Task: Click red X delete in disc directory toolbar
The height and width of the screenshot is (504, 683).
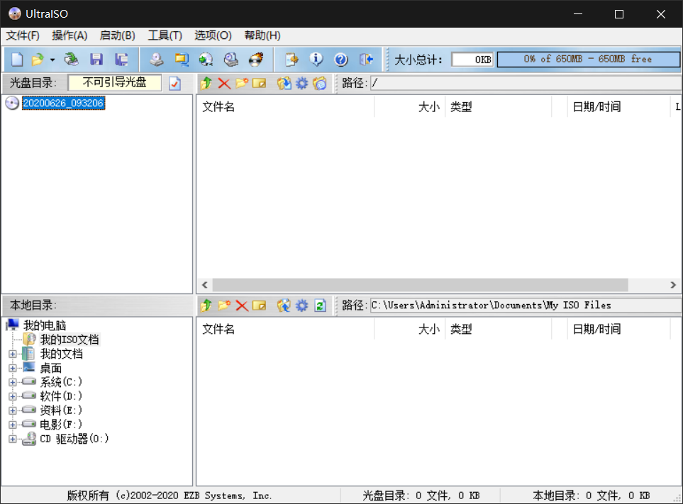Action: pyautogui.click(x=224, y=83)
